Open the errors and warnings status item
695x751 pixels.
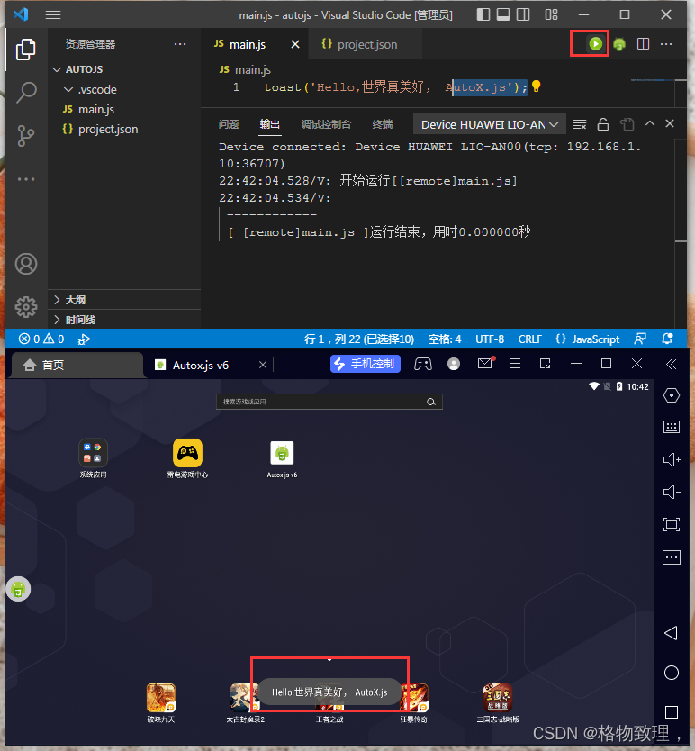click(x=41, y=339)
